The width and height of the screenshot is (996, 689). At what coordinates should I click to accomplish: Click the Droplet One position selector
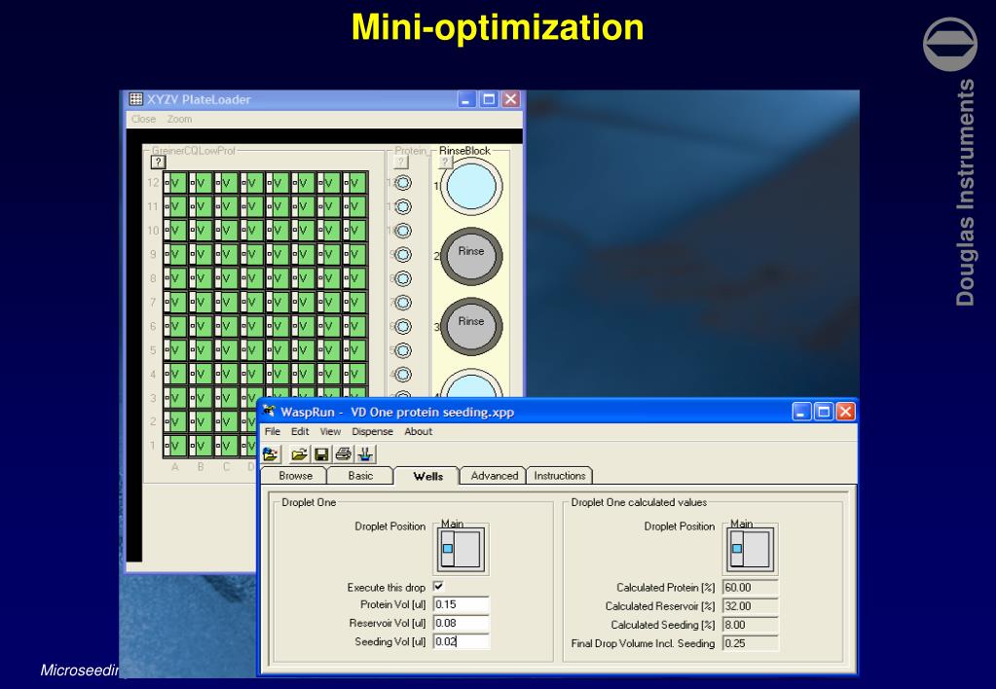461,549
